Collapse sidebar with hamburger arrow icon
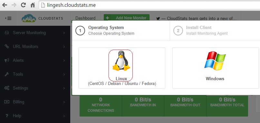Image resolution: width=260 pixels, height=123 pixels. pyautogui.click(x=8, y=18)
